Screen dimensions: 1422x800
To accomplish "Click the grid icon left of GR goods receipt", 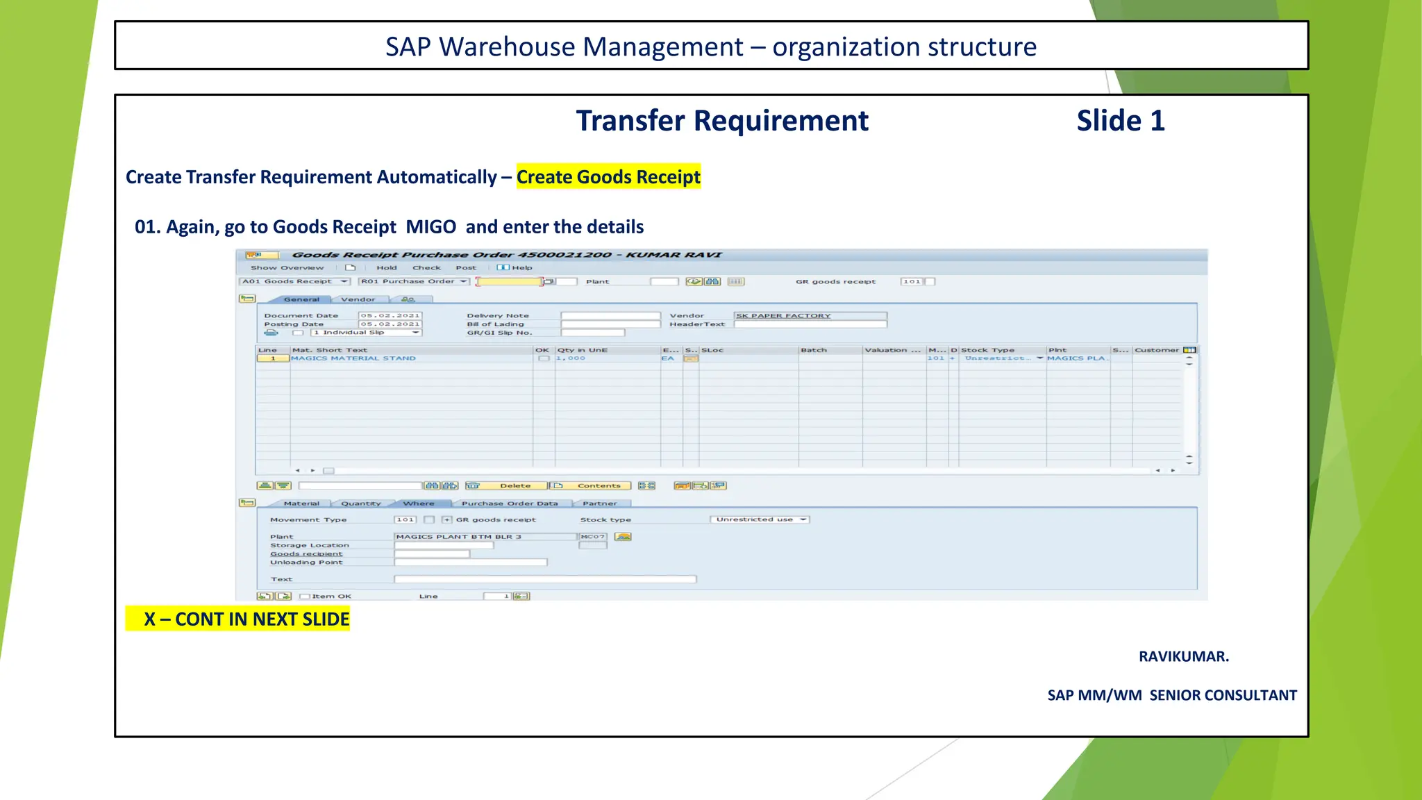I will click(736, 281).
